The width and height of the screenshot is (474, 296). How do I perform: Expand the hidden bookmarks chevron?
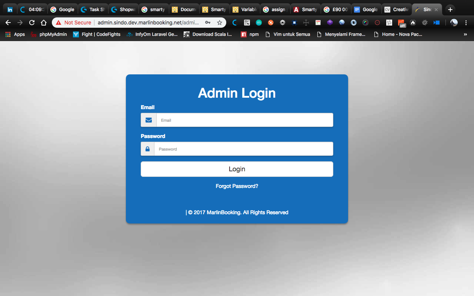coord(465,34)
